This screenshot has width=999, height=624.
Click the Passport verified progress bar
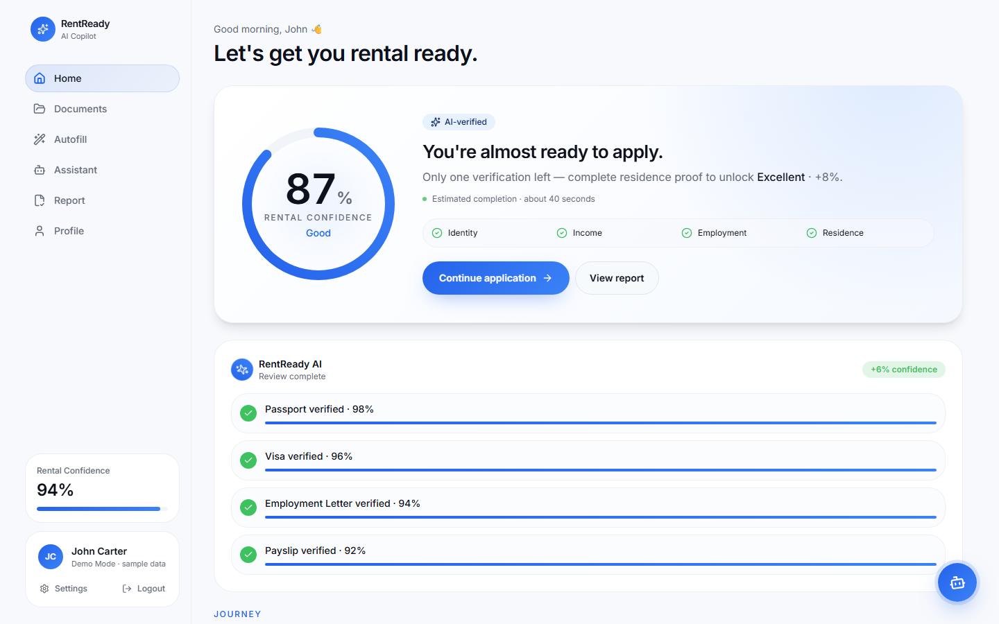(601, 423)
